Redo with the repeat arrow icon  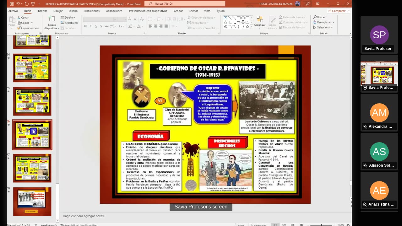coord(26,4)
